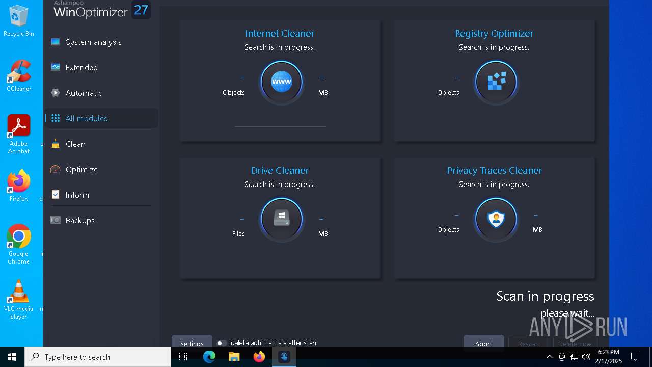Open Firefox from the taskbar
This screenshot has height=367, width=652.
pyautogui.click(x=259, y=357)
